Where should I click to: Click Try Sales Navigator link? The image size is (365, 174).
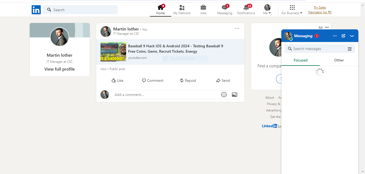320,10
